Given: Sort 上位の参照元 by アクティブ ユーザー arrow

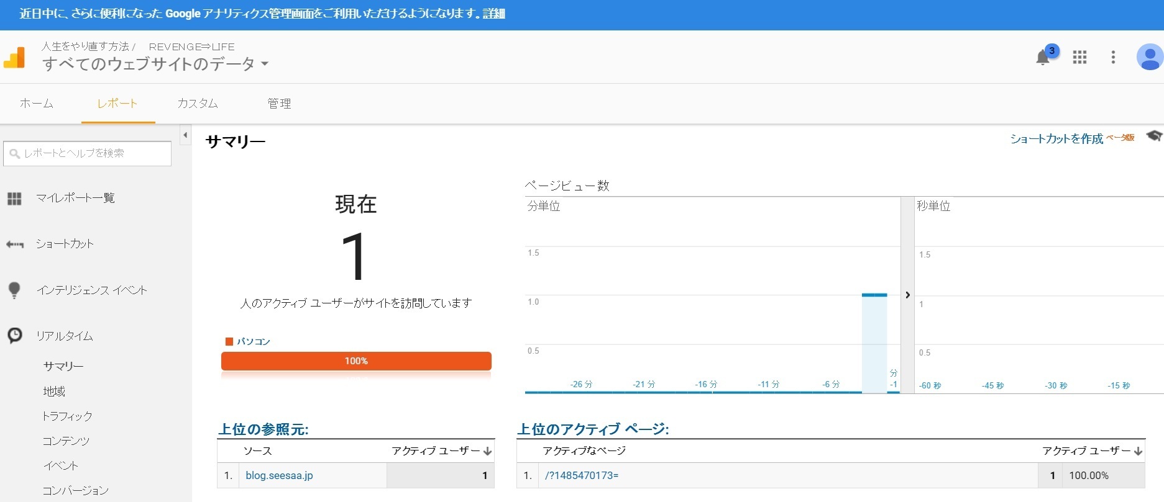Looking at the screenshot, I should (487, 451).
